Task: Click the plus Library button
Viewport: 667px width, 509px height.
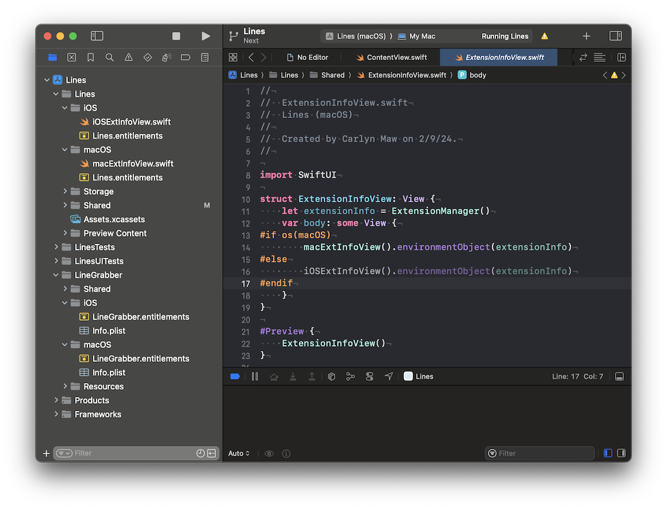Action: [x=586, y=36]
